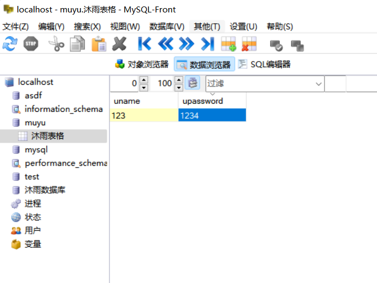Switch to 数据浏览器 view
This screenshot has width=377, height=283.
pos(204,64)
